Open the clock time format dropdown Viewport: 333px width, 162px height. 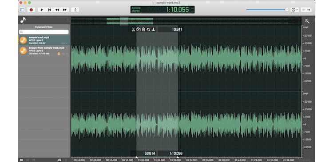[x=294, y=10]
